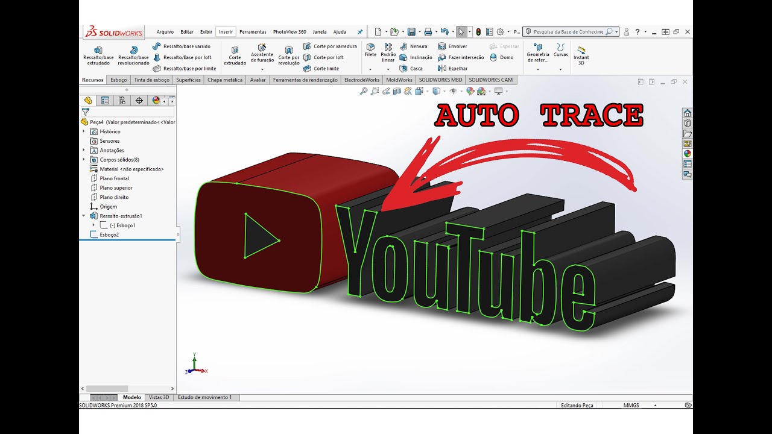Open the Options gear icon
This screenshot has height=434, width=772.
[x=500, y=32]
